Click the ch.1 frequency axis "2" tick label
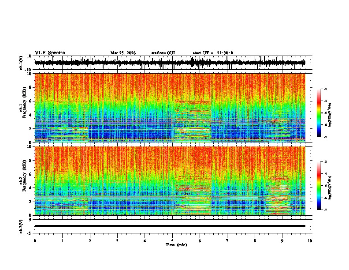The height and width of the screenshot is (270, 349). coord(30,128)
